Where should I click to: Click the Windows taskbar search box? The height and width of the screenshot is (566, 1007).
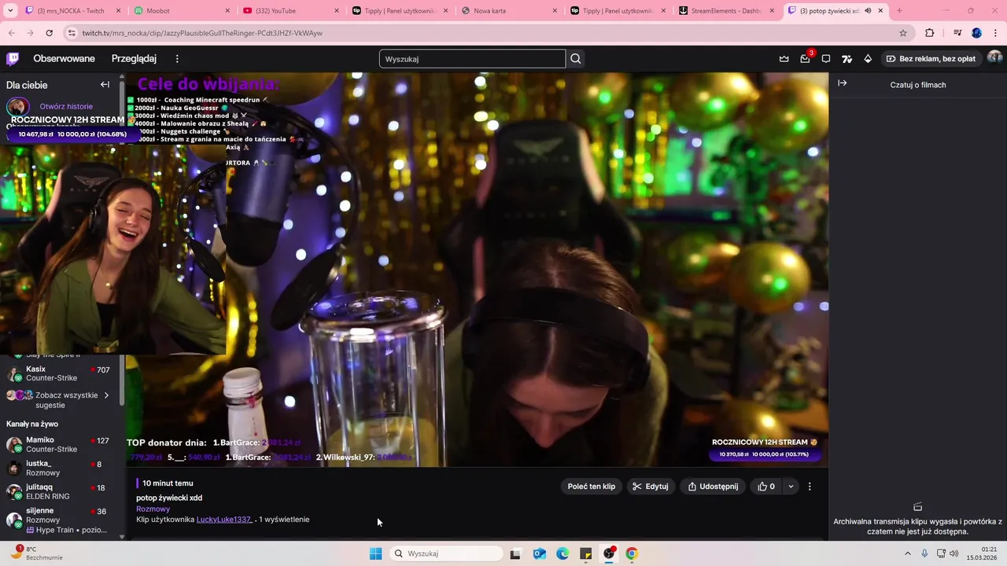(x=447, y=553)
